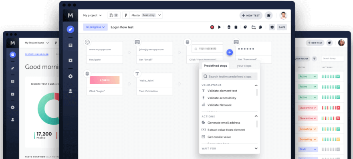Open the user avatar in right window
The height and width of the screenshot is (159, 353).
(341, 43)
